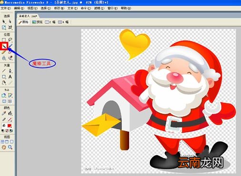Select the Eraser tool
Image resolution: width=241 pixels, height=176 pixels.
(x=10, y=52)
